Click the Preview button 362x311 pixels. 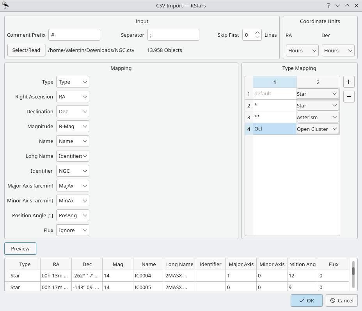point(20,248)
